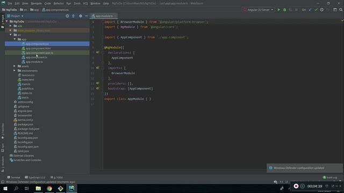Screen dimensions: 344x193
Task: Toggle the Favorites side tool window tab
Action: pos(3,131)
